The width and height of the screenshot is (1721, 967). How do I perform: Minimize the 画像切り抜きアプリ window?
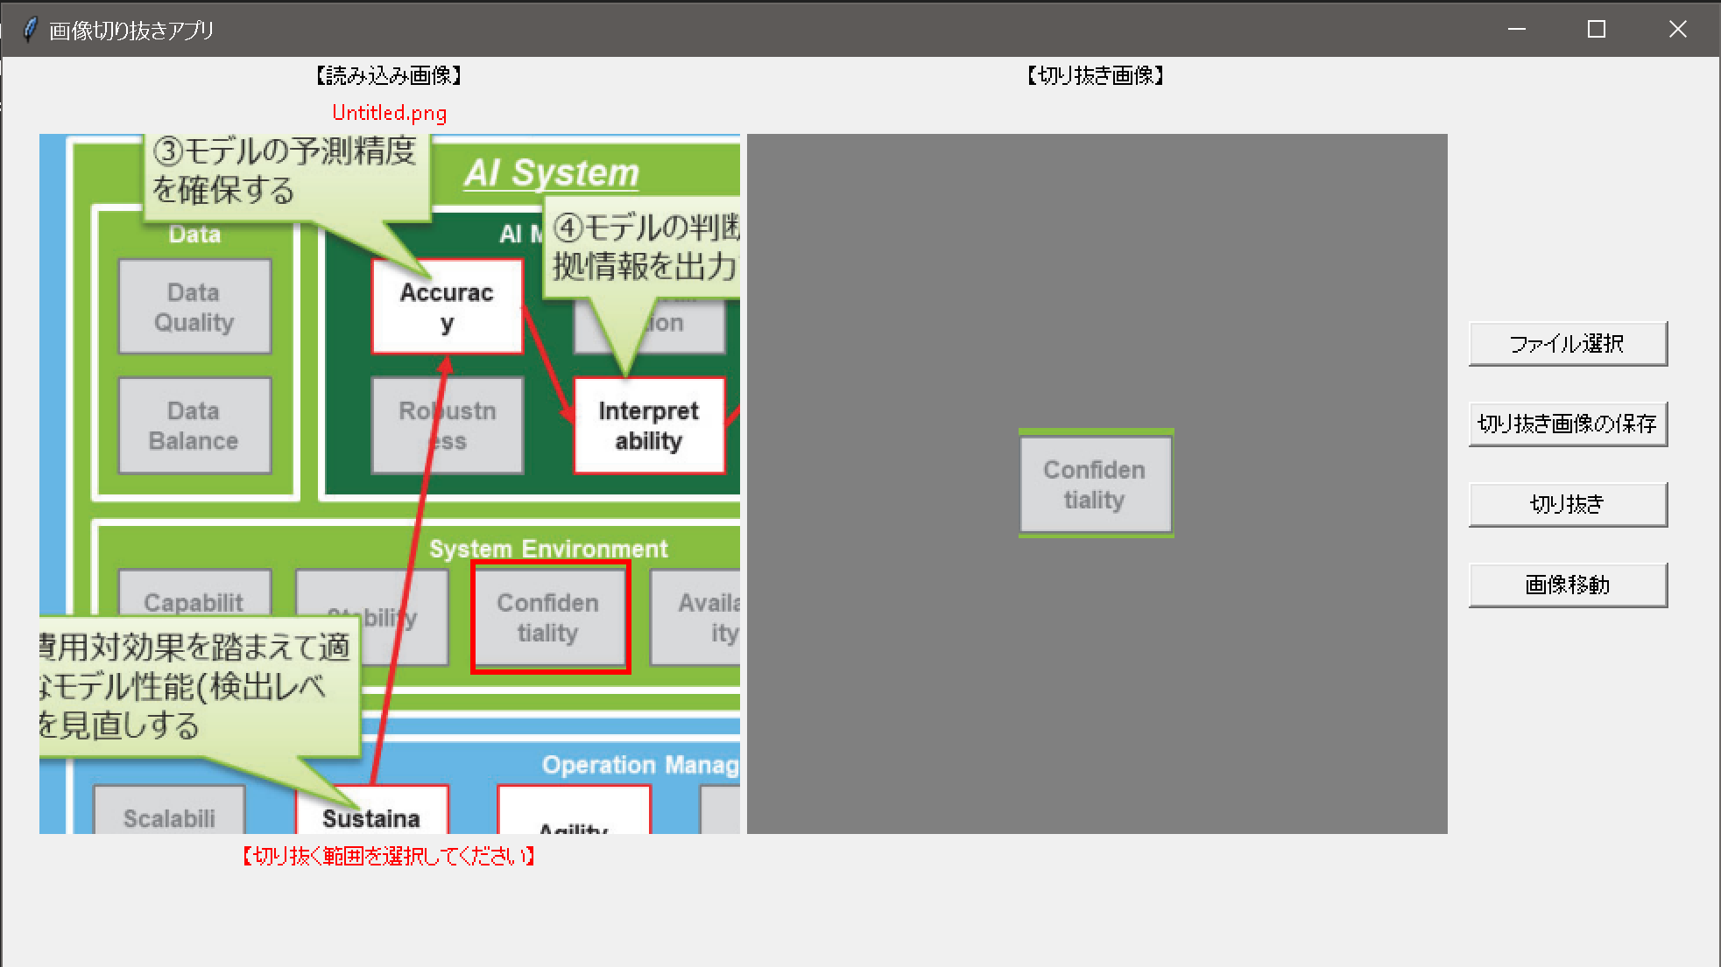[1517, 29]
